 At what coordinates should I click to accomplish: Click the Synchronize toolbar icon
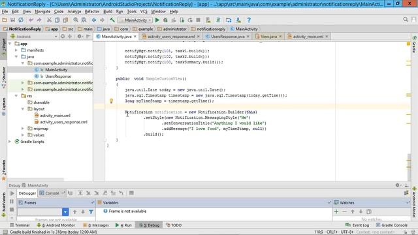(x=21, y=20)
